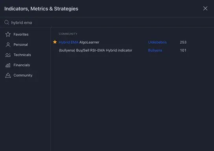The width and height of the screenshot is (214, 151).
Task: Close the Indicators dialog with X
Action: (205, 9)
